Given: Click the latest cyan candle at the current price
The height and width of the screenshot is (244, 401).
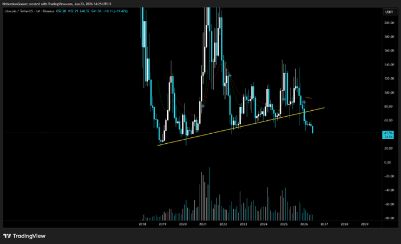Looking at the screenshot, I should pyautogui.click(x=312, y=130).
